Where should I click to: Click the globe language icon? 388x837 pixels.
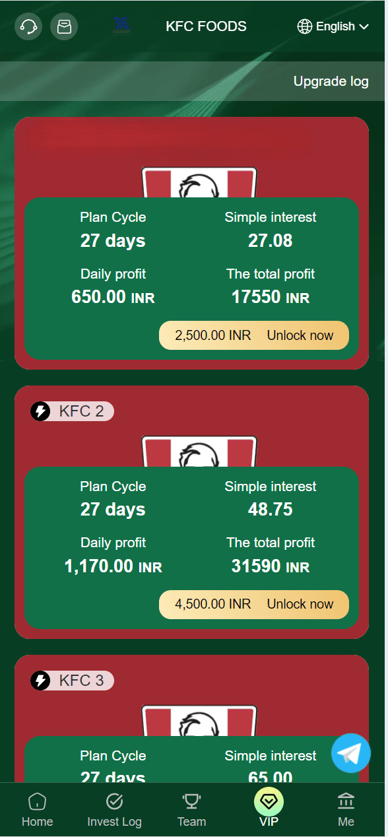coord(305,26)
